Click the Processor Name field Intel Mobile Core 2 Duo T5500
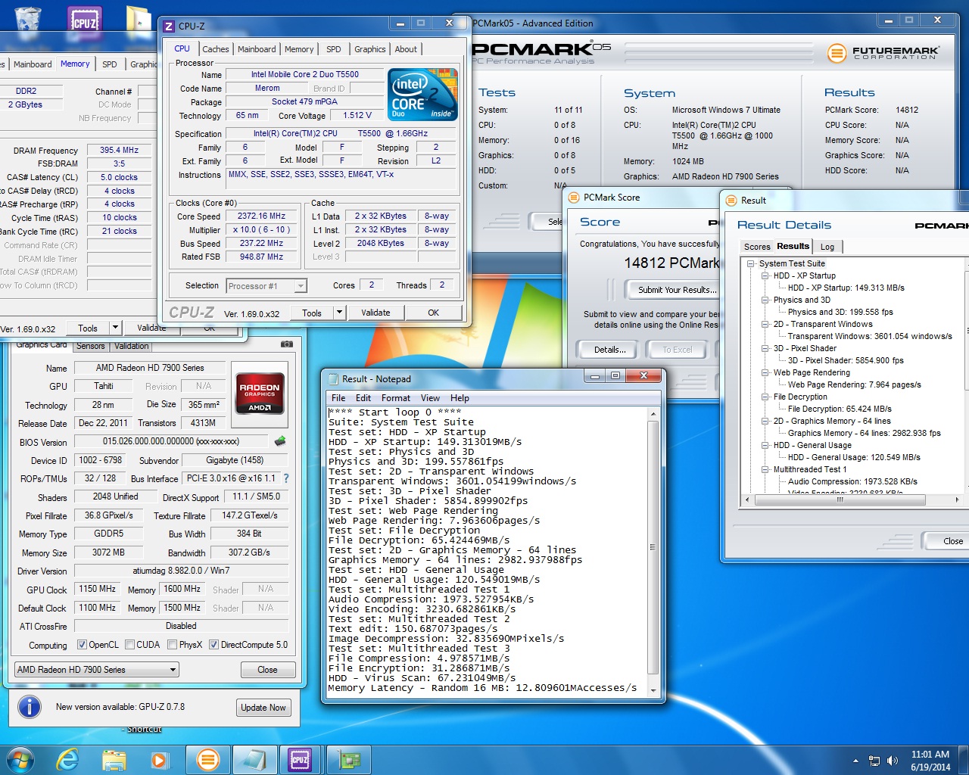Image resolution: width=969 pixels, height=775 pixels. pos(305,75)
